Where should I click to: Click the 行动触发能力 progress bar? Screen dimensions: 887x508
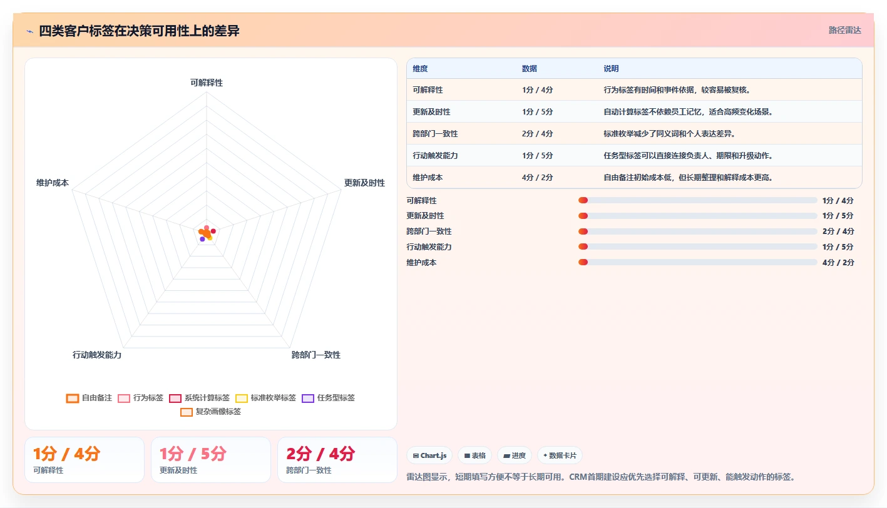[697, 246]
